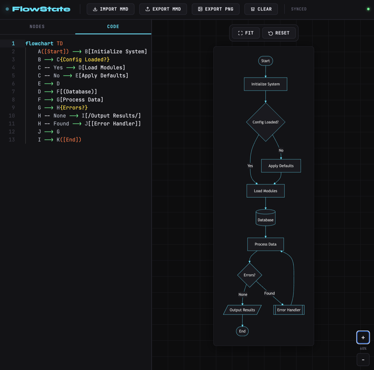Select the Initialize System node
Screen dimensions: 374x370
(x=266, y=84)
